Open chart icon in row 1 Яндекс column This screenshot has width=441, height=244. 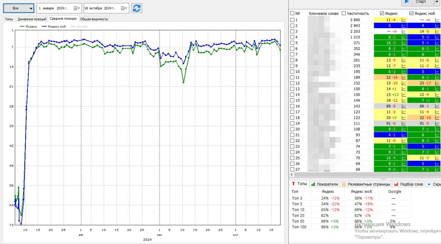point(404,20)
